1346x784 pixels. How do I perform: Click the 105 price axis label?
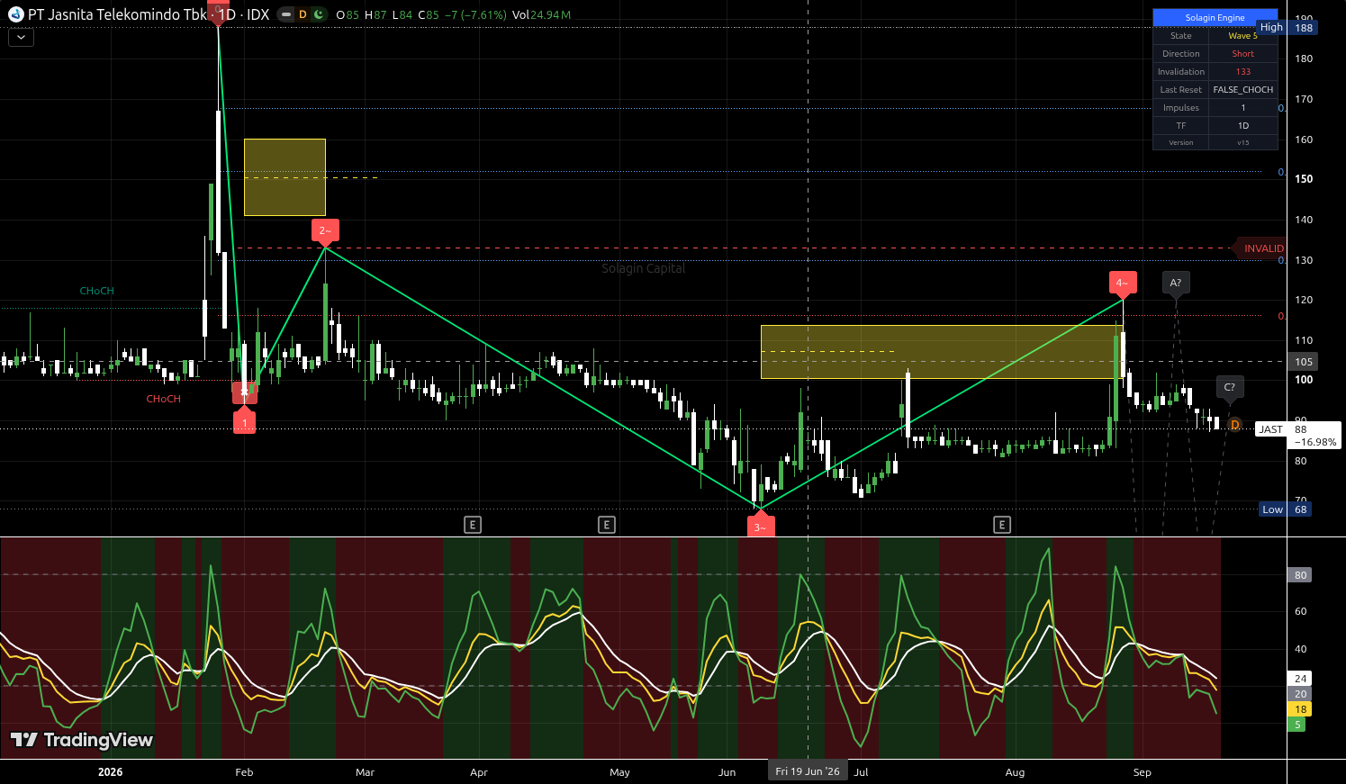[x=1304, y=362]
